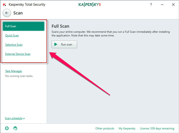The height and width of the screenshot is (133, 179).
Task: Select the Full Scan tab
Action: tap(24, 26)
